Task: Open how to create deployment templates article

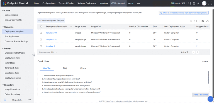Action: (59, 76)
